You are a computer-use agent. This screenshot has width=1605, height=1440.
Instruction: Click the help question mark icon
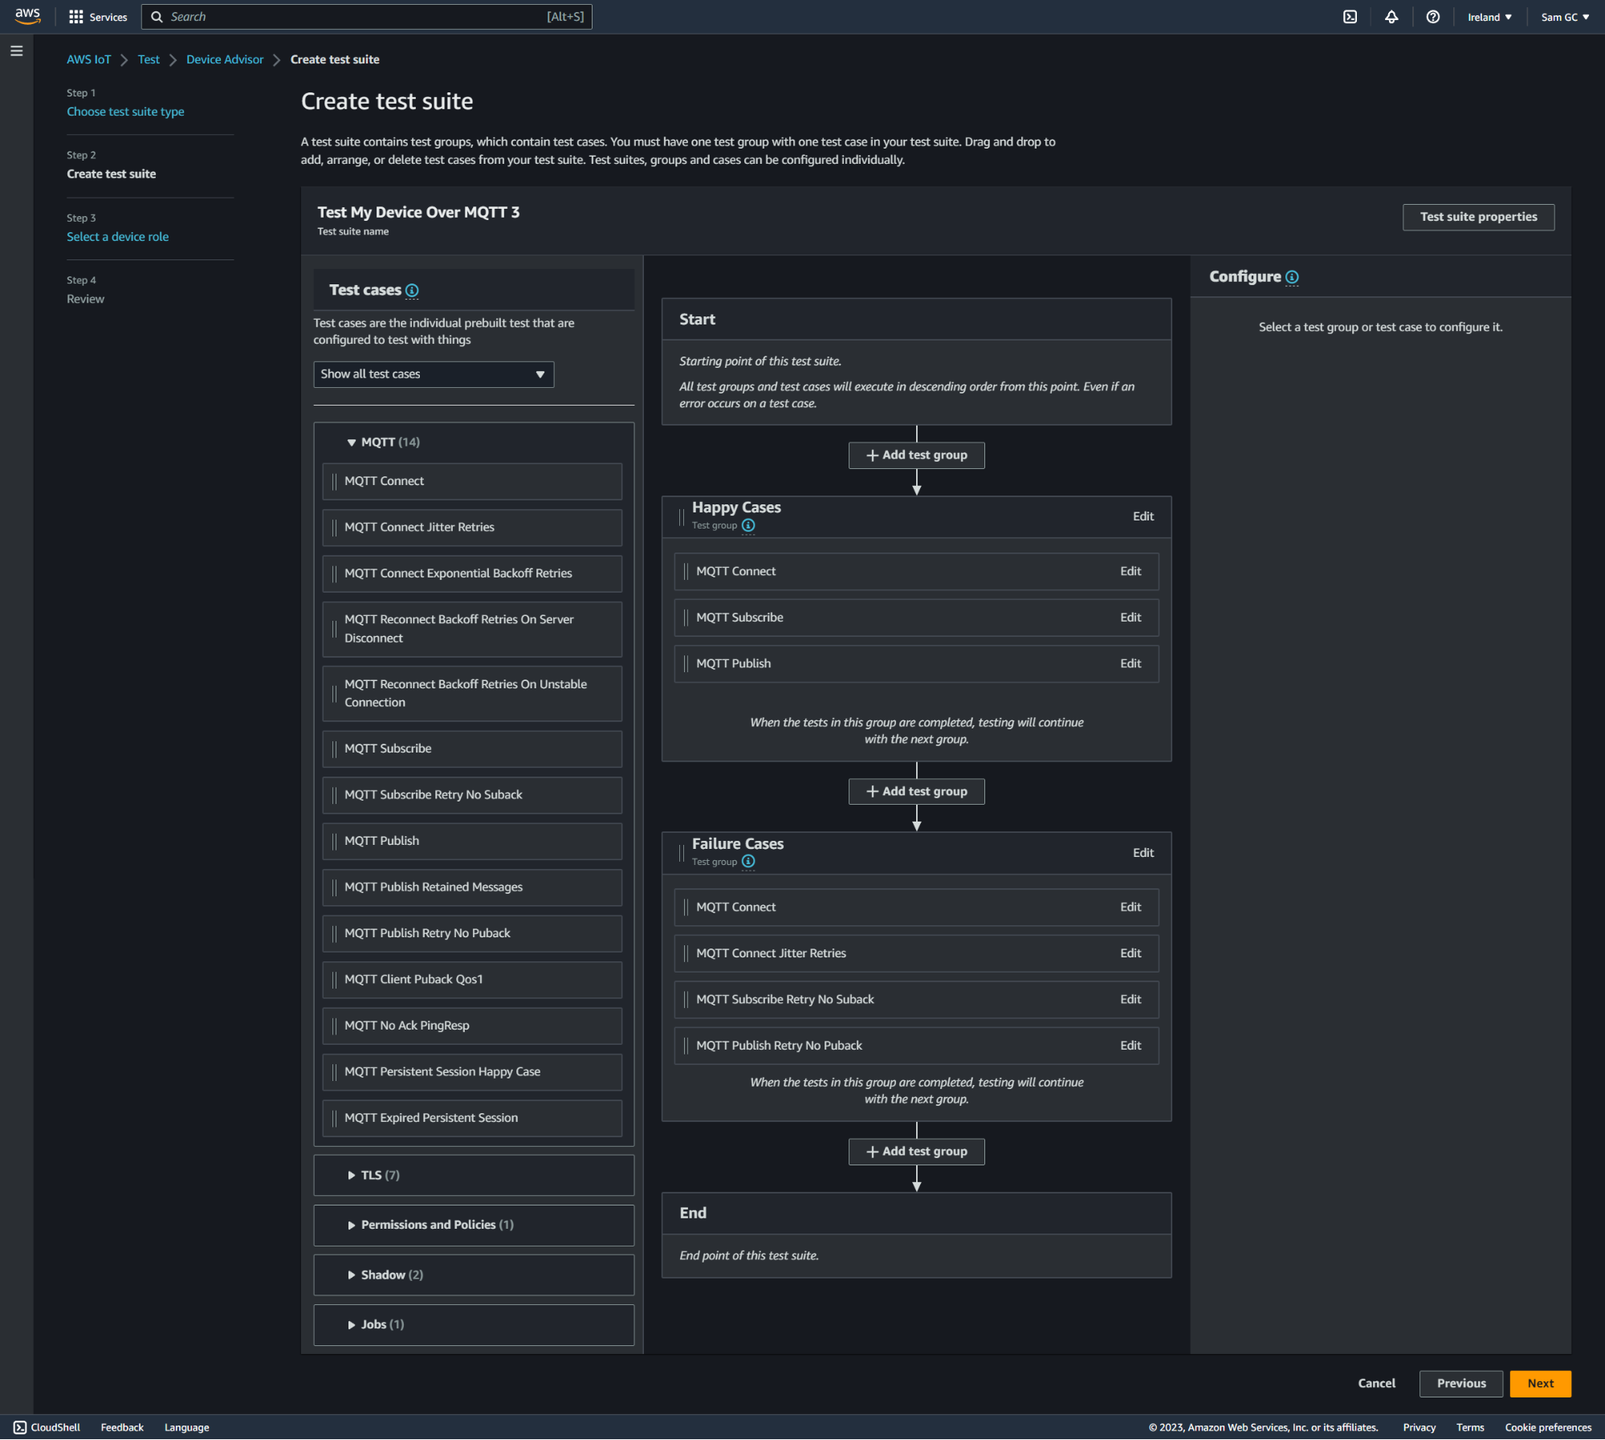coord(1432,17)
